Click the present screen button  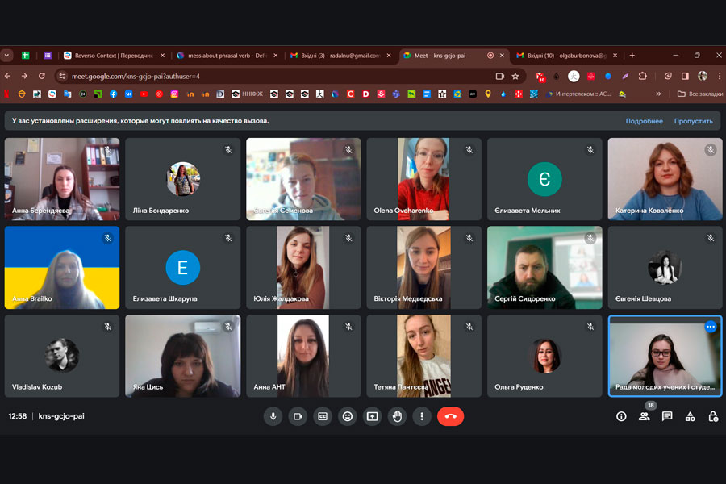click(372, 416)
